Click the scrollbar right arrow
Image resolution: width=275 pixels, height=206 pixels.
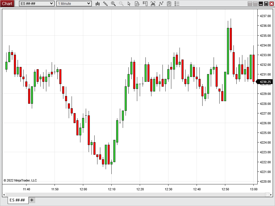(271, 195)
